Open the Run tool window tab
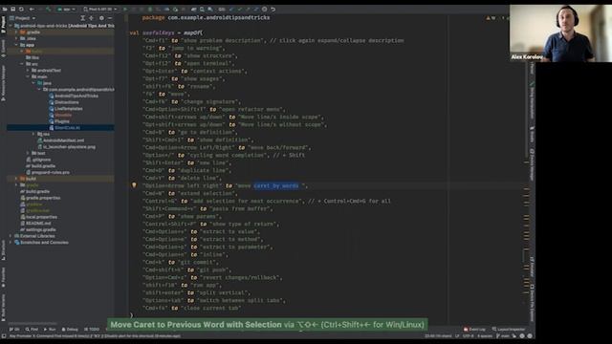 tap(49, 330)
